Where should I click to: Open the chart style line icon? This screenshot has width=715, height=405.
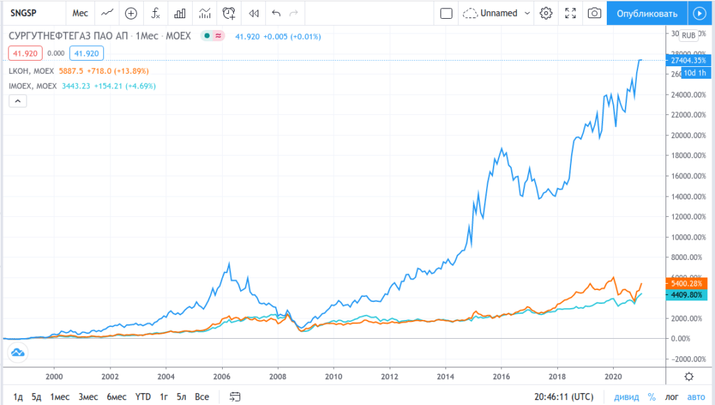pyautogui.click(x=107, y=13)
